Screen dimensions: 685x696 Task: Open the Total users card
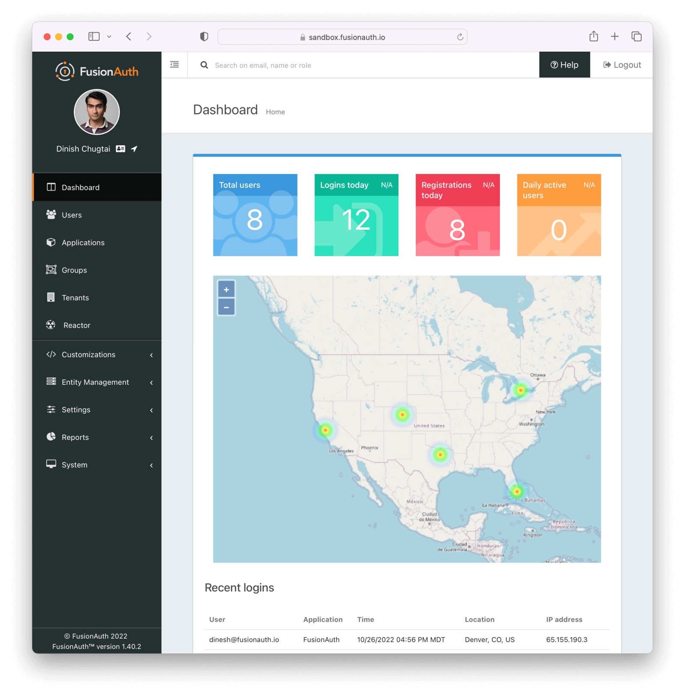[255, 215]
